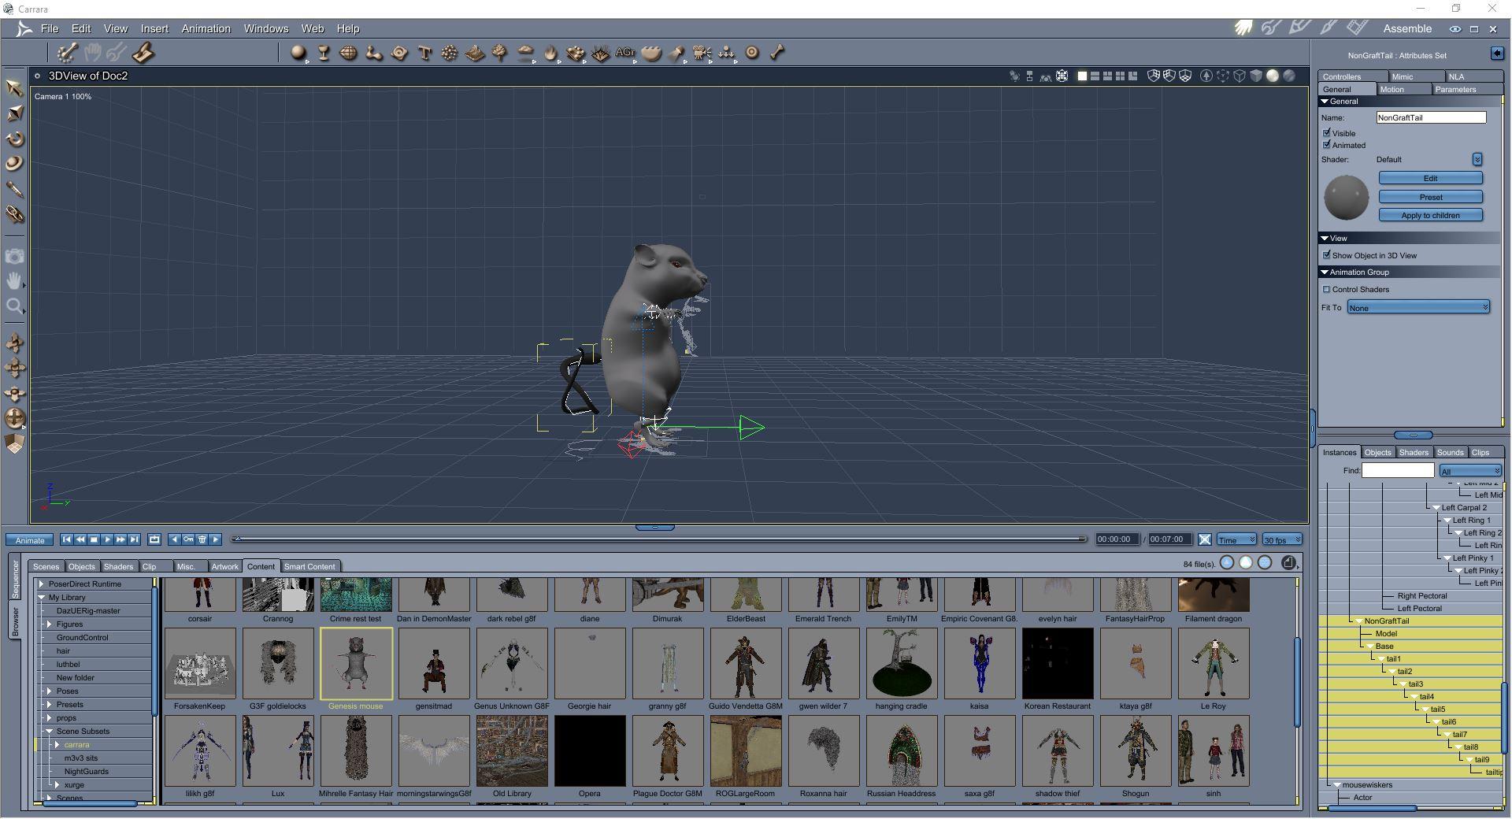Insert a plant with the tree icon
This screenshot has width=1512, height=819.
[499, 53]
